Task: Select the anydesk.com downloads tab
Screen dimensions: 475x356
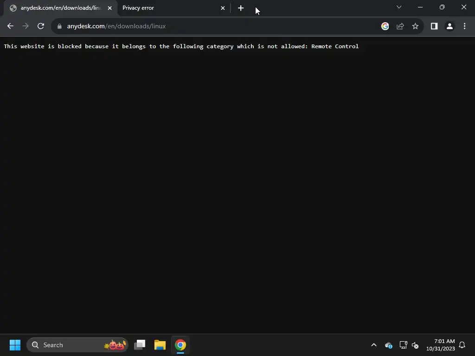Action: pyautogui.click(x=61, y=8)
